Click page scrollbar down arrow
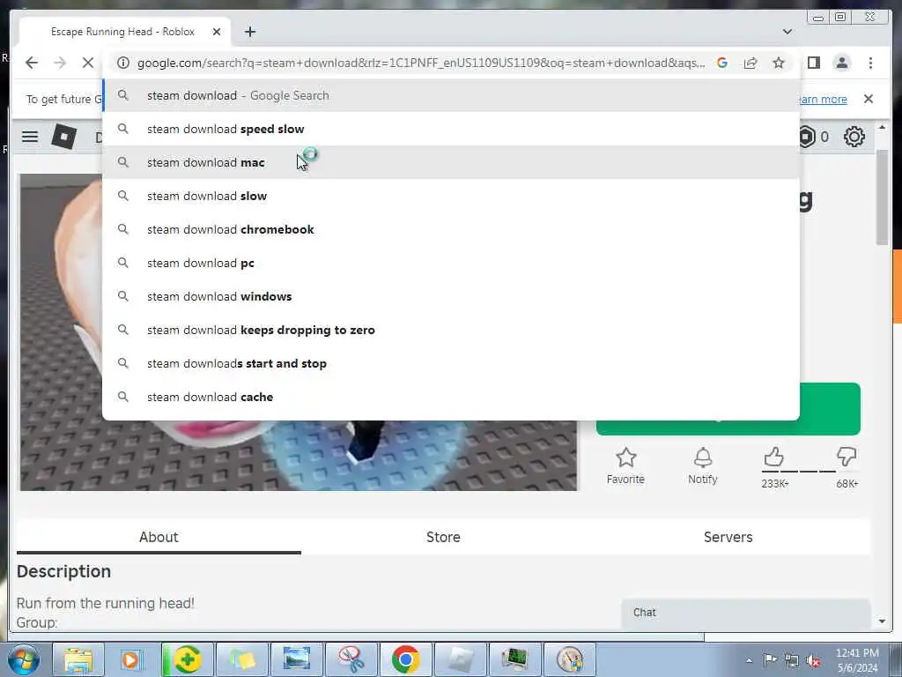 [x=882, y=621]
